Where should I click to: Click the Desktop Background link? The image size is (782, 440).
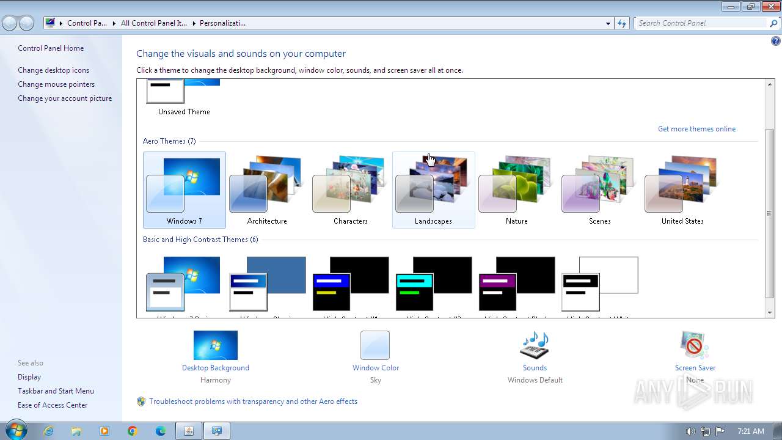[216, 368]
